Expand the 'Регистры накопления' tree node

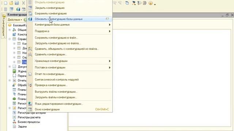click(10, 108)
